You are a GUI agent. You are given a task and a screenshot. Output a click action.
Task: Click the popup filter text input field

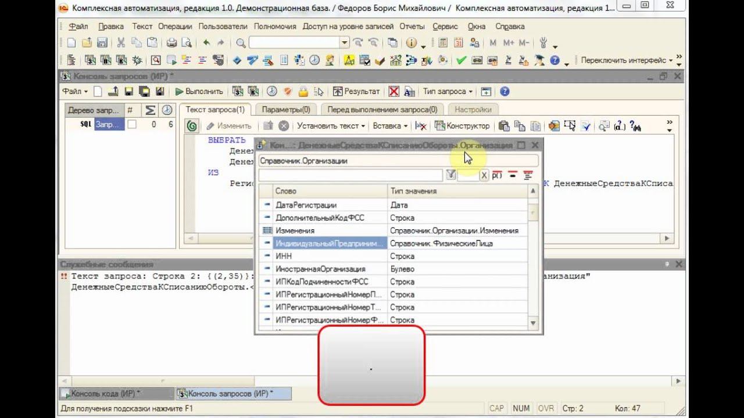(x=350, y=175)
